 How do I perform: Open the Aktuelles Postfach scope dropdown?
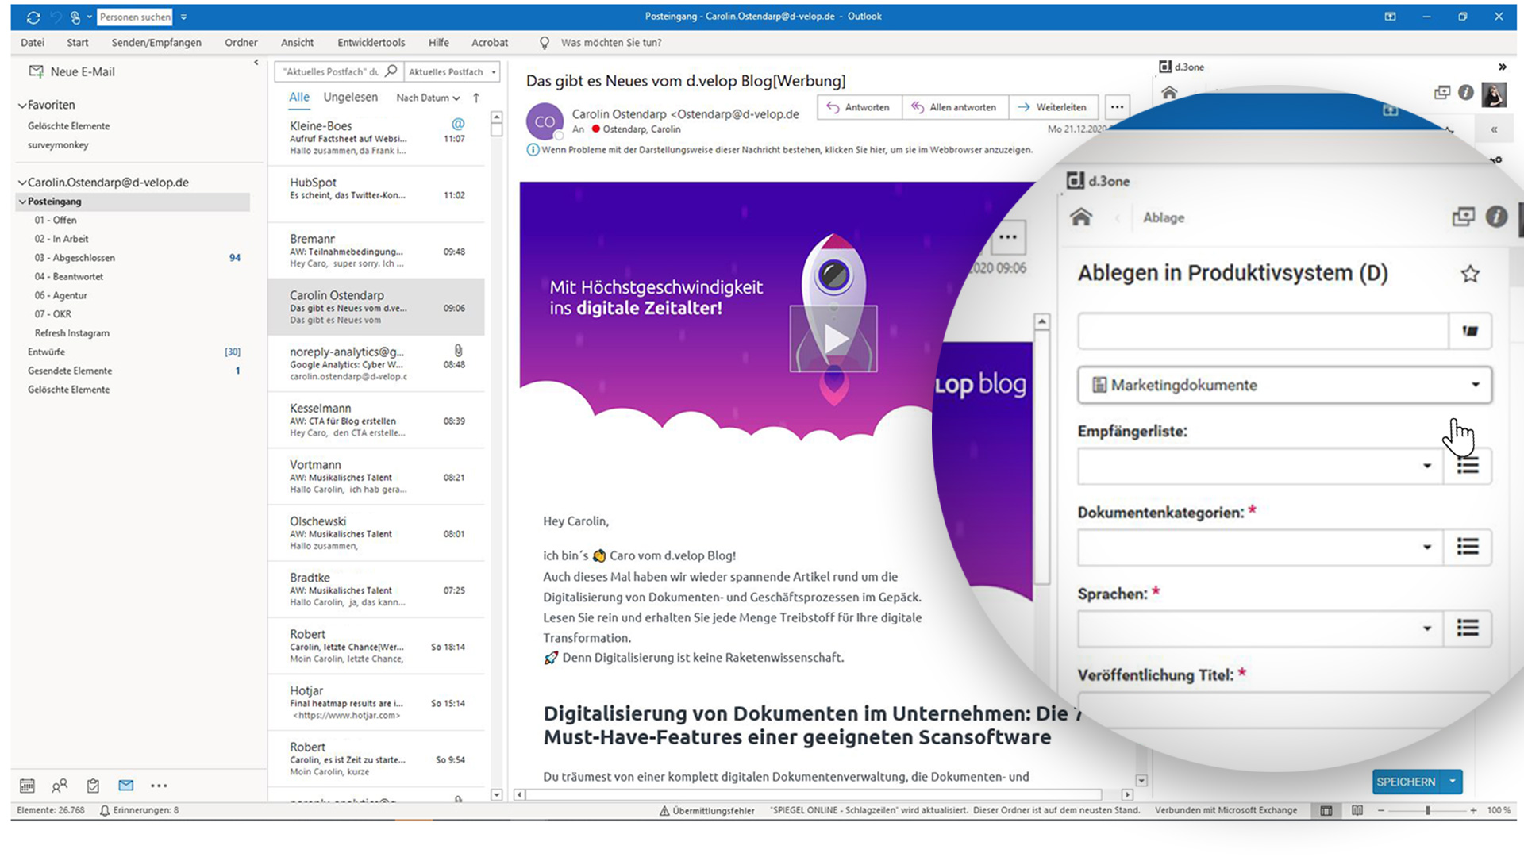452,71
